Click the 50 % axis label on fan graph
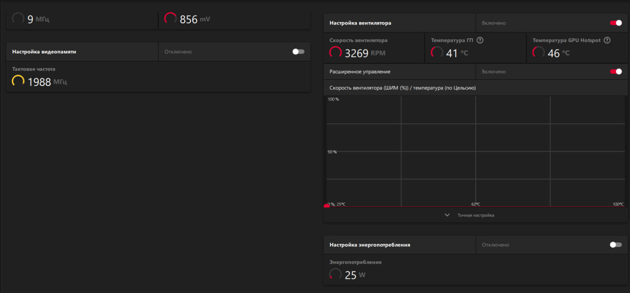The height and width of the screenshot is (293, 630). [x=332, y=152]
